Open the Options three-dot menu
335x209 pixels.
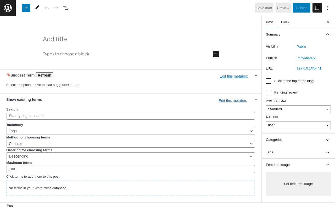click(328, 8)
